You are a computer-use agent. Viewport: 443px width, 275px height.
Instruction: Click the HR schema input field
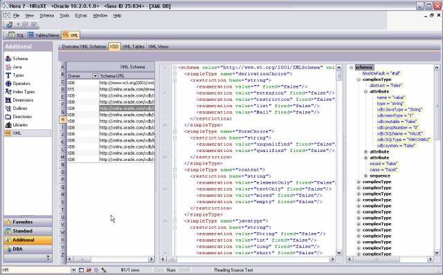(36, 270)
